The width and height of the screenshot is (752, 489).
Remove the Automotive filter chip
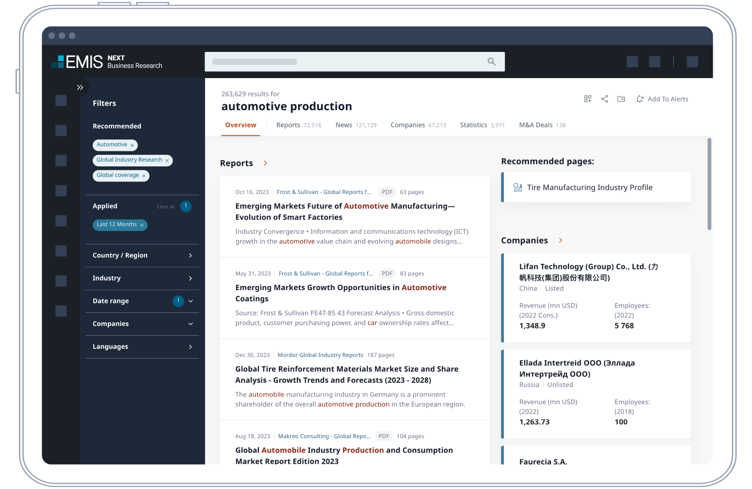click(x=132, y=145)
